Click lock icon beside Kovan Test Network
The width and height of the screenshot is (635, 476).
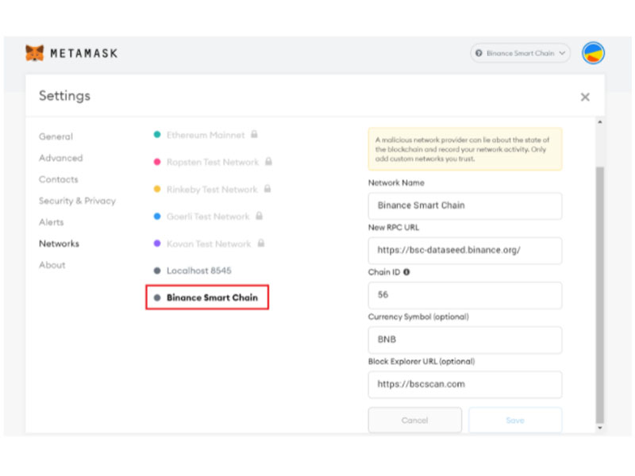261,243
